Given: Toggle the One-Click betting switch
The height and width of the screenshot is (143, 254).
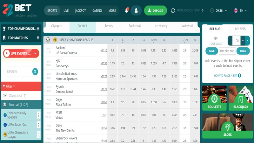Looking at the screenshot, I should tap(216, 38).
